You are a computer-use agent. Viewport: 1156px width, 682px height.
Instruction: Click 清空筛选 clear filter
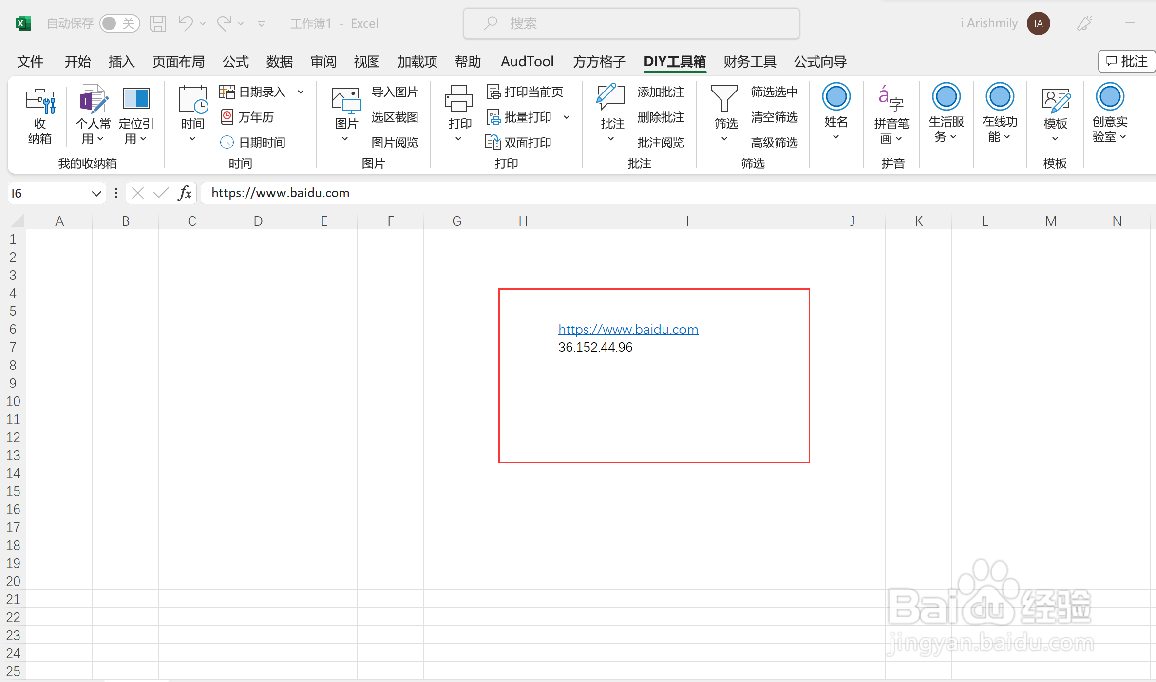[x=774, y=117]
